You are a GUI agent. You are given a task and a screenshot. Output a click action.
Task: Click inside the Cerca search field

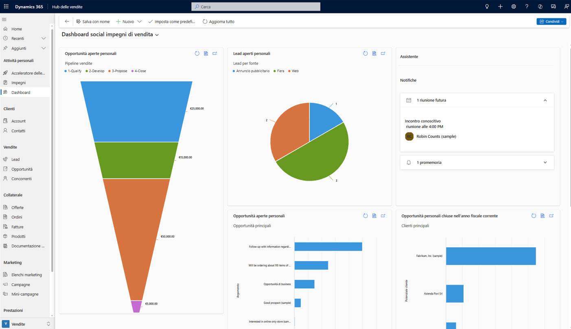coord(256,7)
